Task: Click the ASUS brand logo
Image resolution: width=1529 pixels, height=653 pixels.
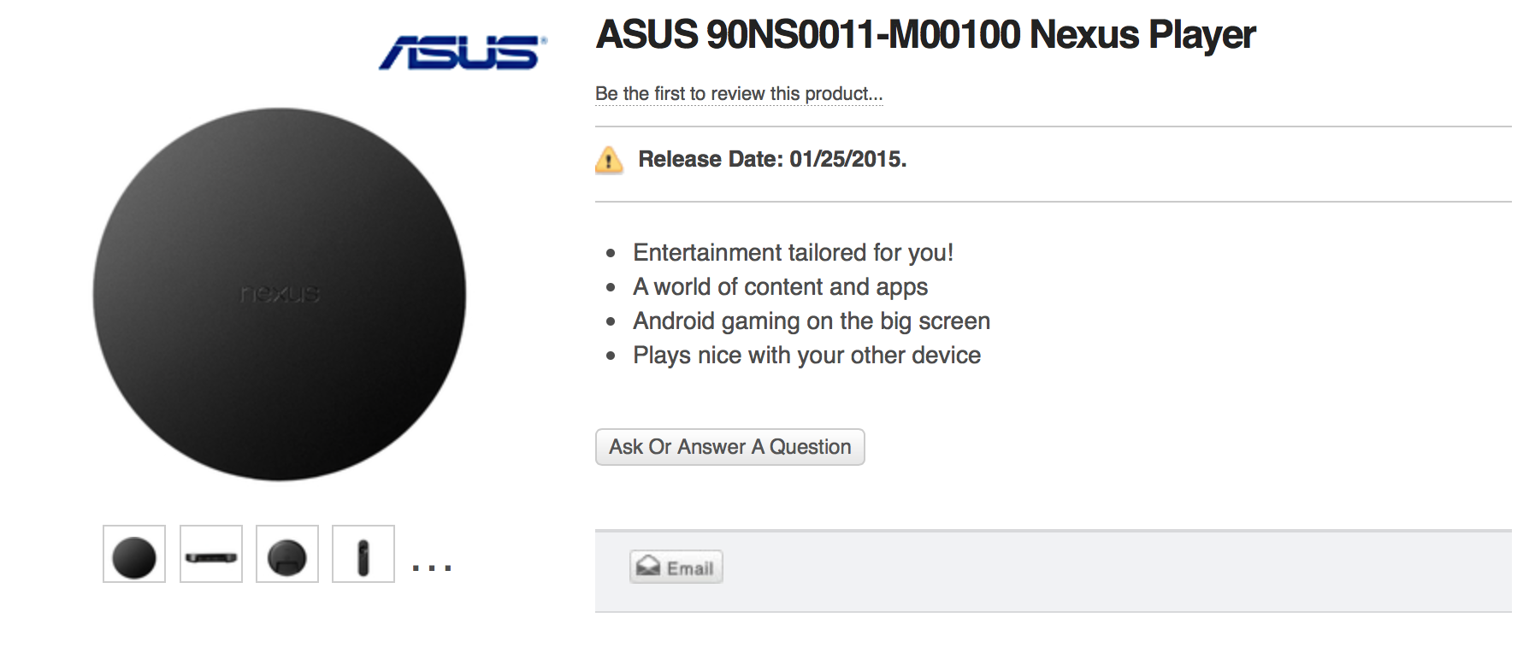Action: pos(462,52)
